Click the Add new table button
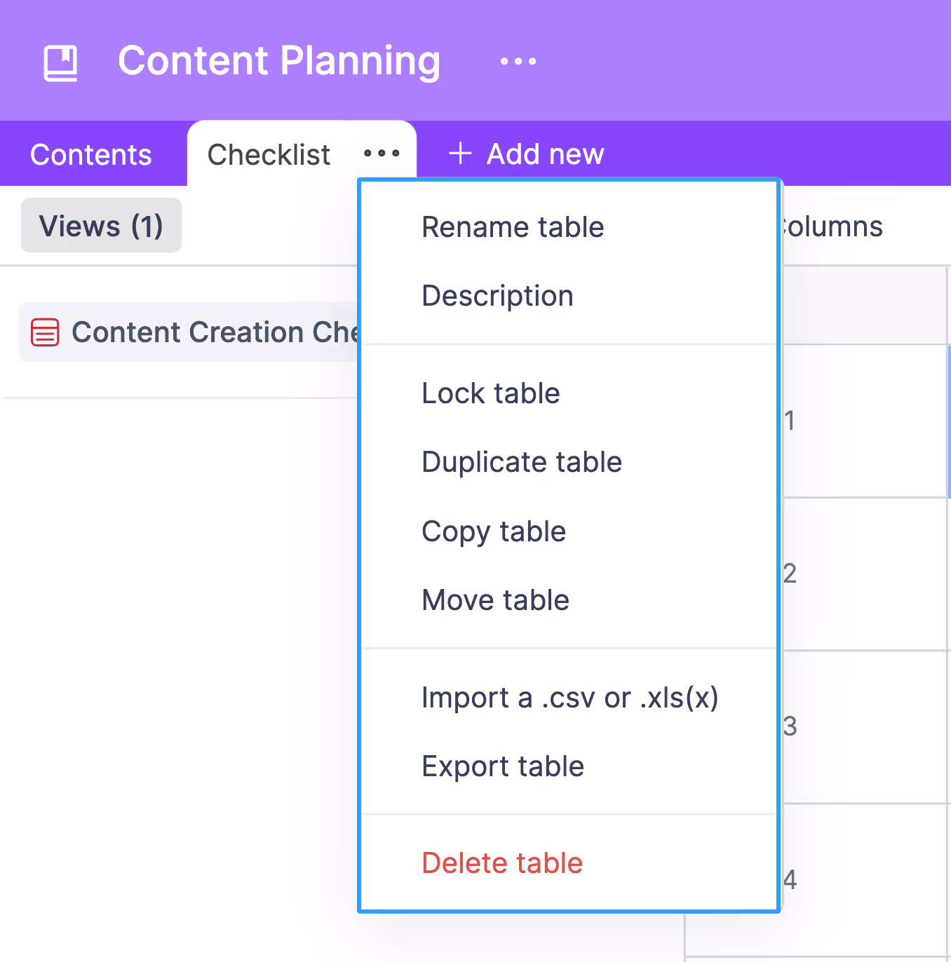This screenshot has width=951, height=962. (x=527, y=154)
